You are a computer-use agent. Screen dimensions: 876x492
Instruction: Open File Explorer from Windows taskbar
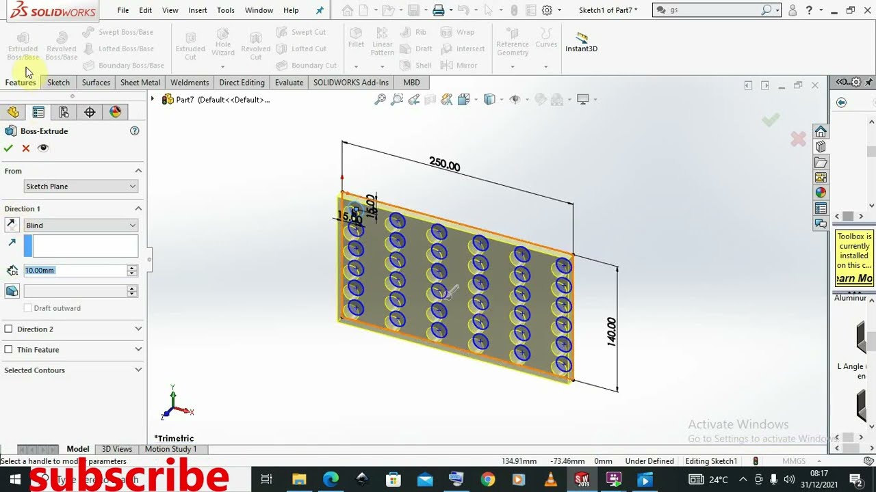coord(299,480)
